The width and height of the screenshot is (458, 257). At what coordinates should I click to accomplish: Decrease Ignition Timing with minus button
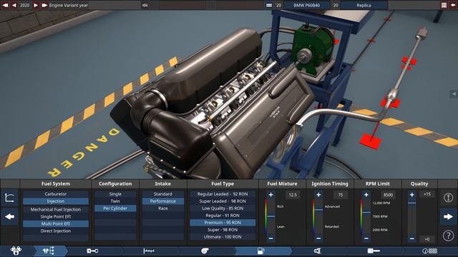(318, 238)
